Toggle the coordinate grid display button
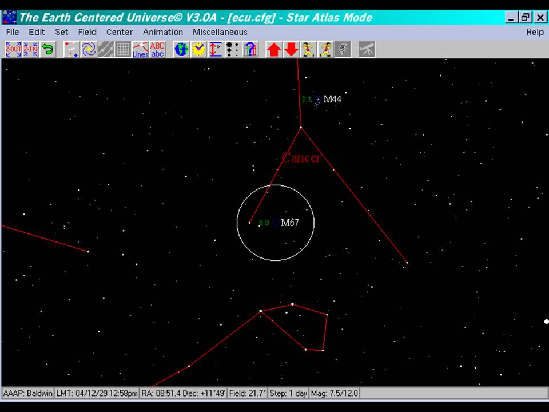The image size is (549, 412). [x=123, y=49]
